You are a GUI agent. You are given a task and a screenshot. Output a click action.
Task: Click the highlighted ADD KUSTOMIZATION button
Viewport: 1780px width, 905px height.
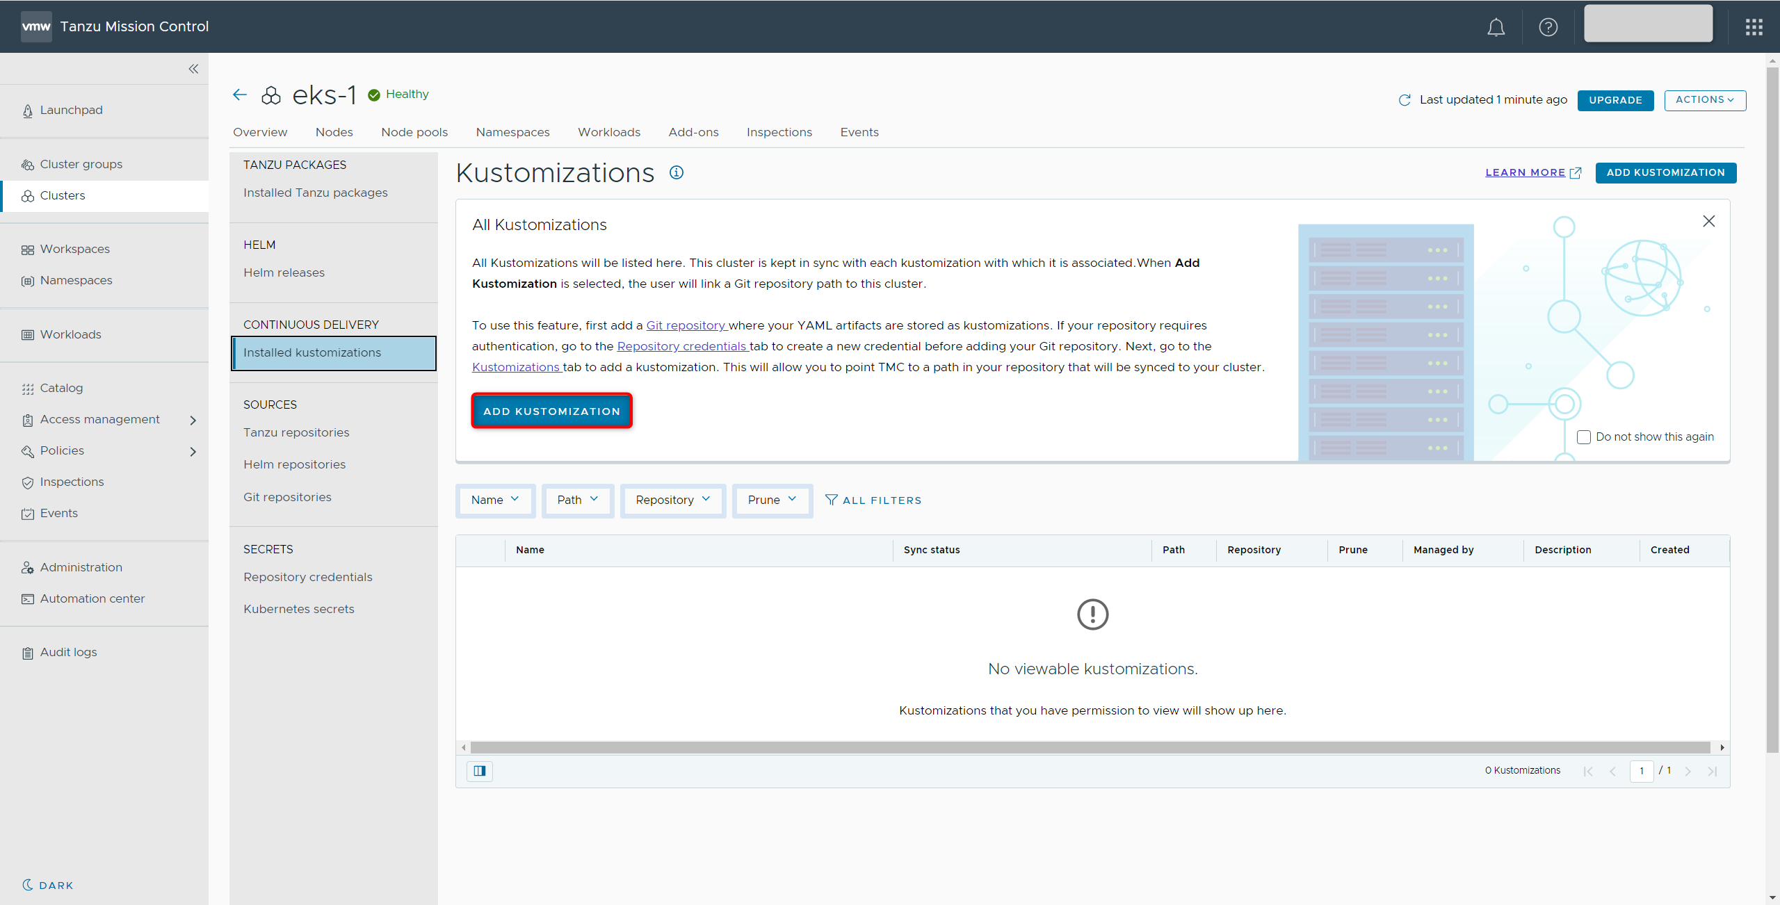(x=551, y=411)
